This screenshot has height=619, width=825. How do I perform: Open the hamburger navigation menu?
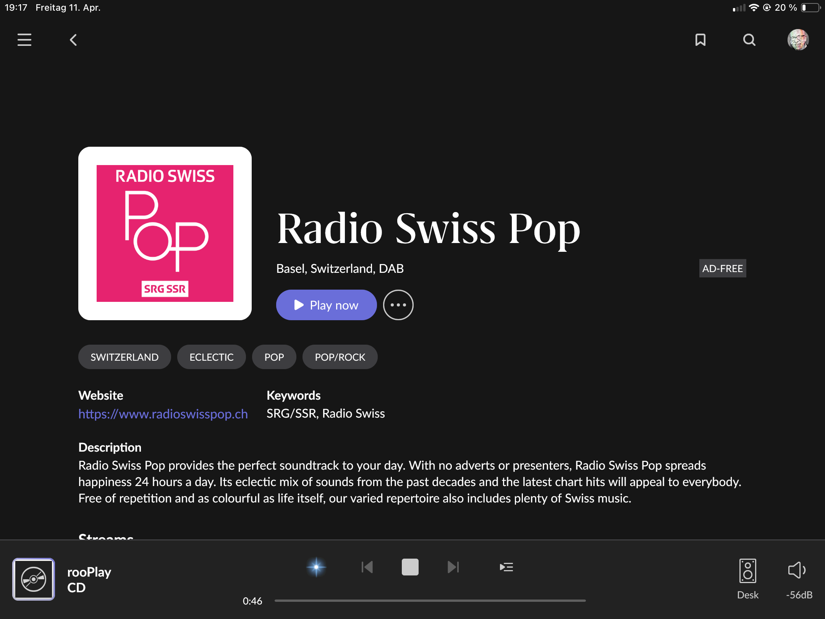(24, 40)
